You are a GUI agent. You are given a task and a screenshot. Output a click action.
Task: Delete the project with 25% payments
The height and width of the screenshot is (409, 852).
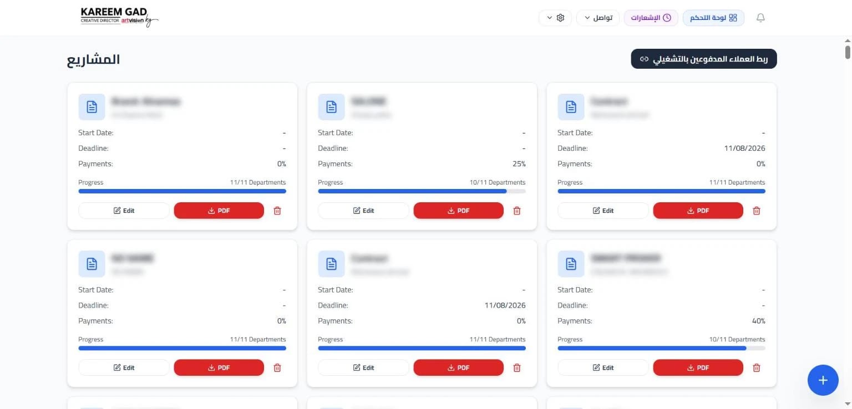[x=517, y=211]
